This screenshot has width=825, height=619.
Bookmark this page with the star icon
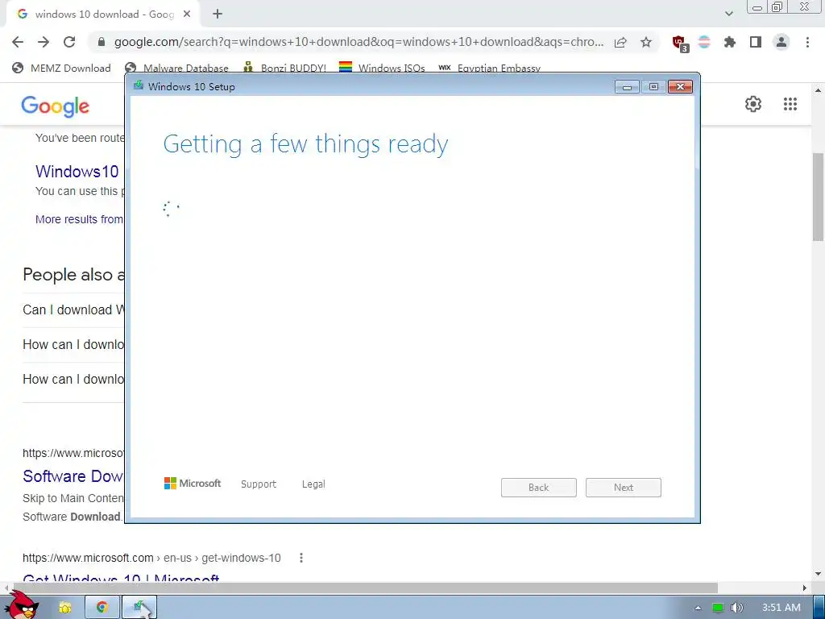point(646,42)
